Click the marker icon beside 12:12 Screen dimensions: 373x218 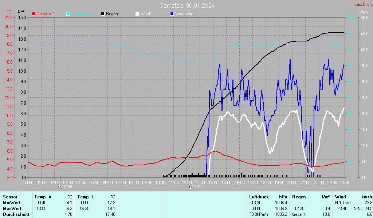pyautogui.click(x=189, y=186)
